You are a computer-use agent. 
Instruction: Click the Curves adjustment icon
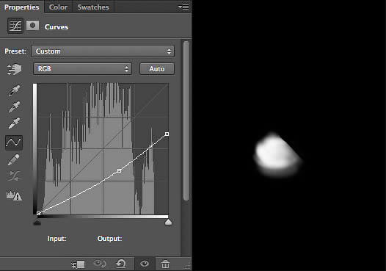click(15, 26)
